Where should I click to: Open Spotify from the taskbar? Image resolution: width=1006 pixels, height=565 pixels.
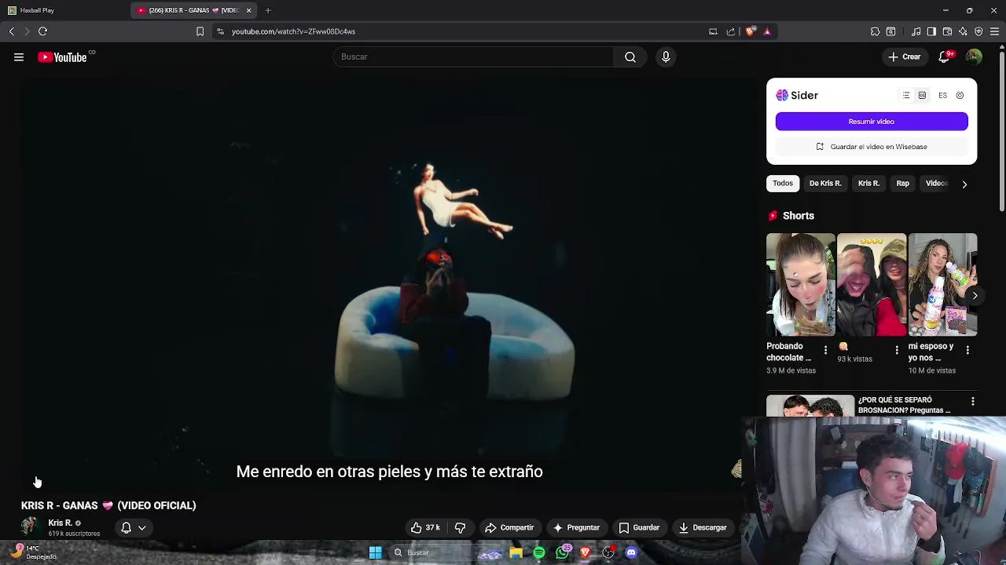[539, 553]
